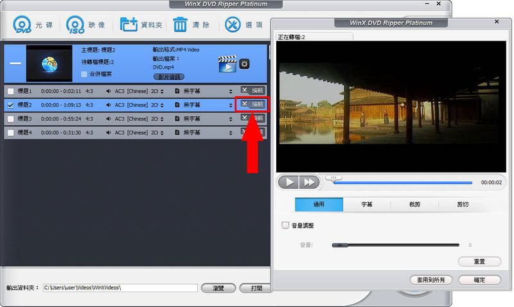Click the 影片資訊 video info button
The image size is (514, 307).
(169, 77)
